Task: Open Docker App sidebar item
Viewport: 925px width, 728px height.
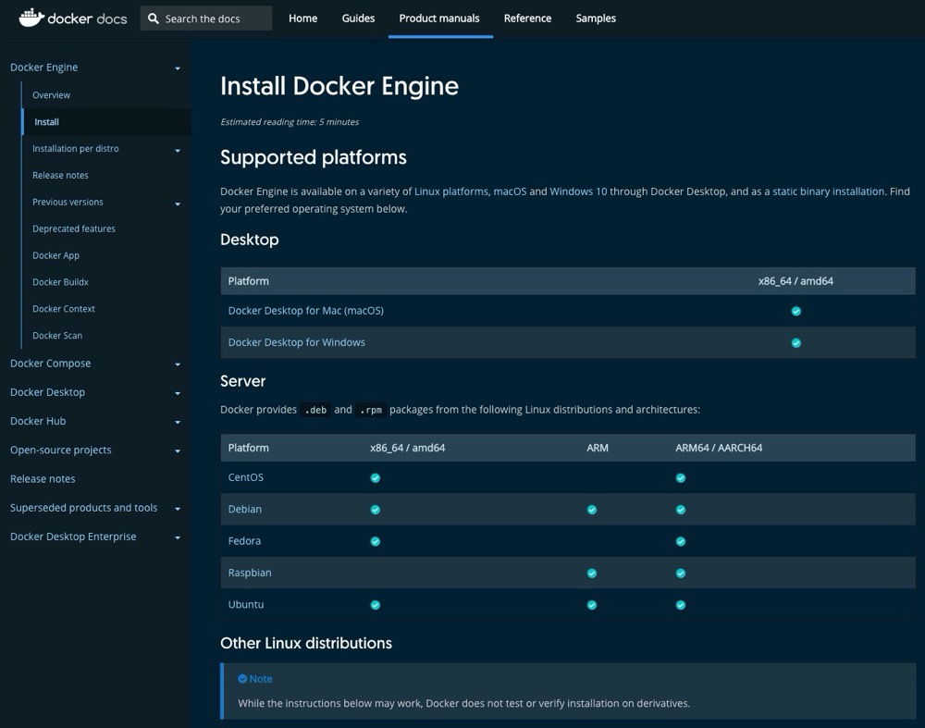Action: (55, 255)
